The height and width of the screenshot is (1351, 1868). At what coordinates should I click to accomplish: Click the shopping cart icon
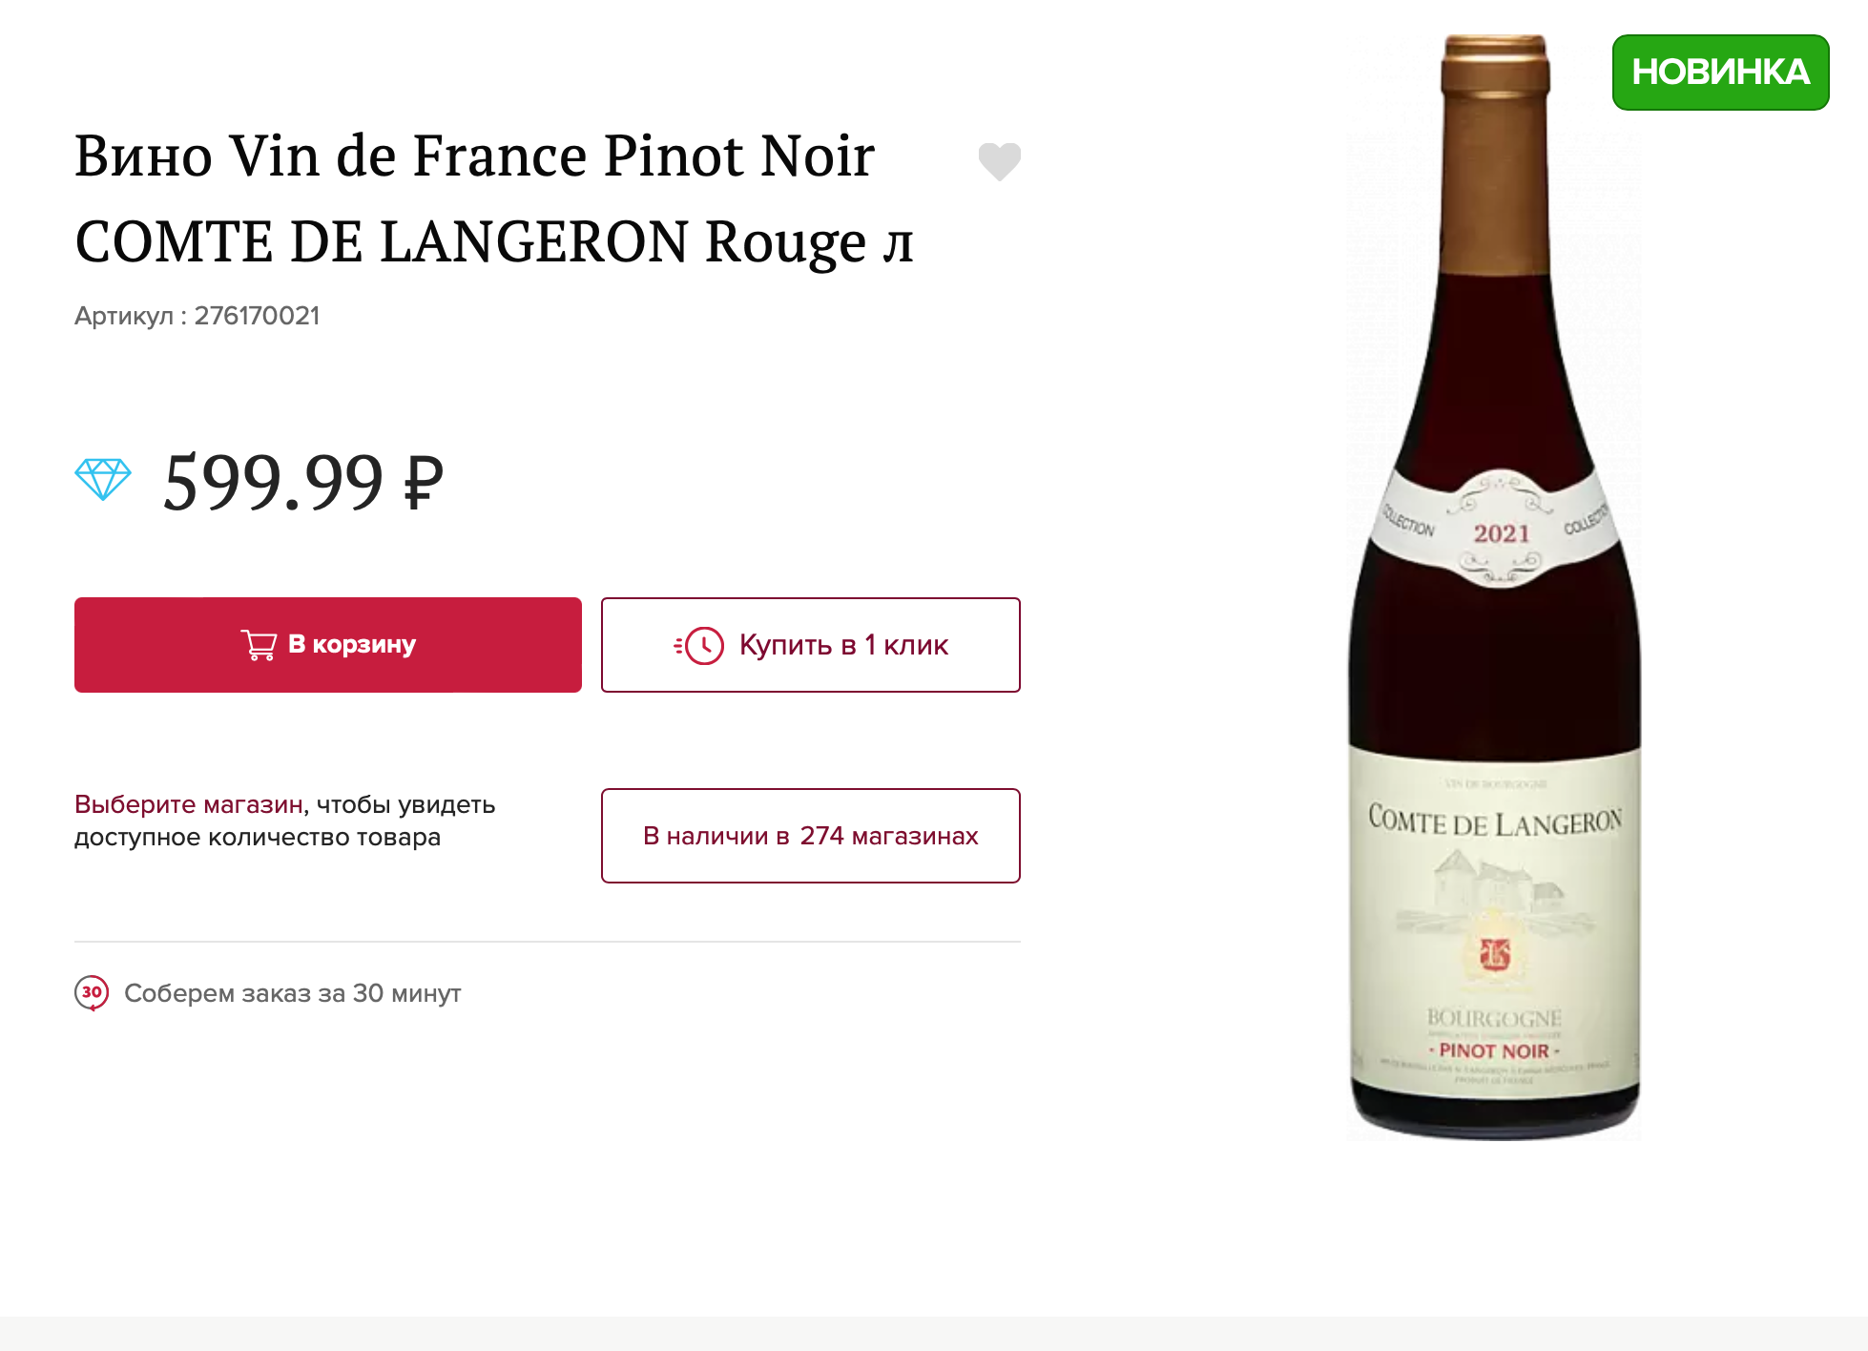coord(259,645)
